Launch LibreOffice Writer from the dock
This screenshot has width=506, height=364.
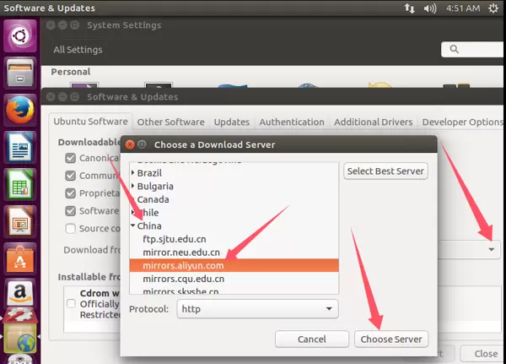tap(19, 147)
